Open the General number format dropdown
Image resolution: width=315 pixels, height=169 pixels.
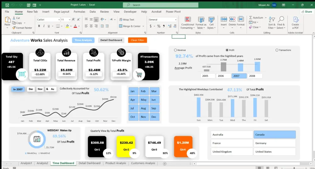pyautogui.click(x=175, y=20)
